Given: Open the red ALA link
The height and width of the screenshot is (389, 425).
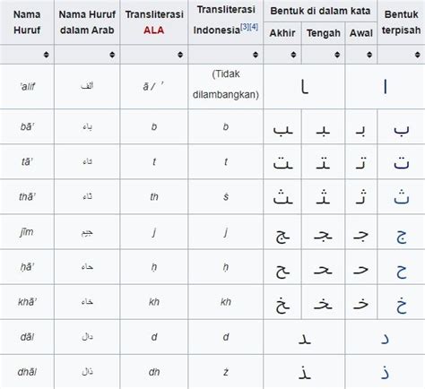Looking at the screenshot, I should coord(153,30).
